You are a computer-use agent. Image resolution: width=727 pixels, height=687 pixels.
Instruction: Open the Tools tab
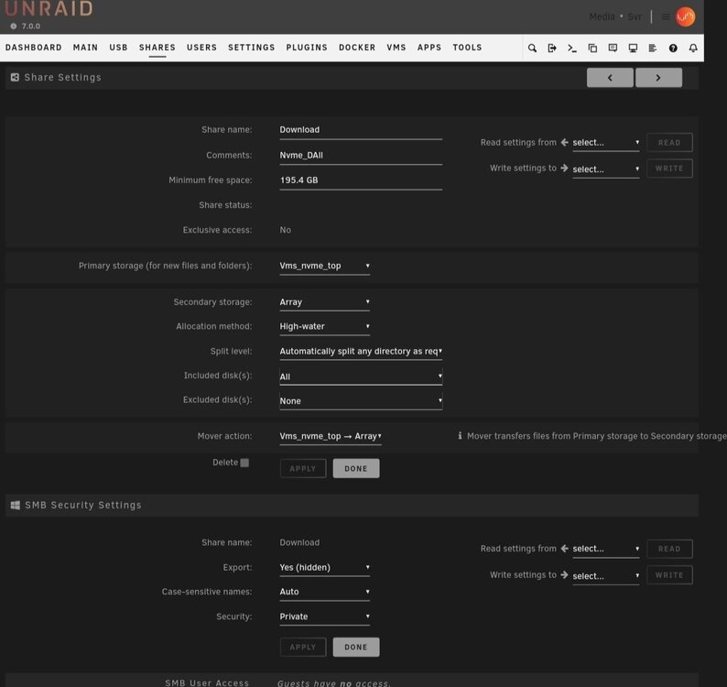(467, 48)
